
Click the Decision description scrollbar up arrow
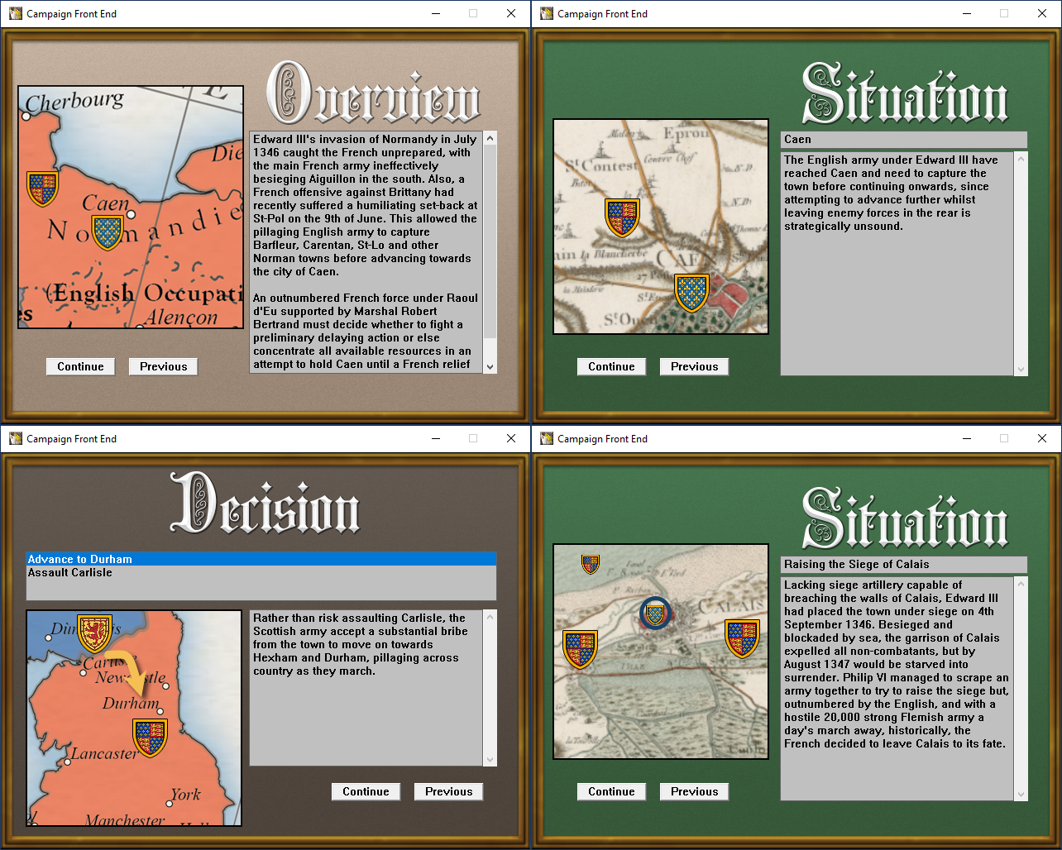pos(490,618)
